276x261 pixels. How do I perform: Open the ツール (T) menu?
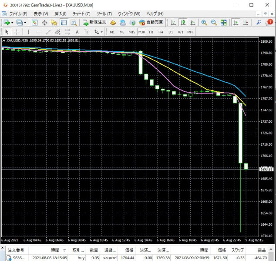tap(104, 14)
